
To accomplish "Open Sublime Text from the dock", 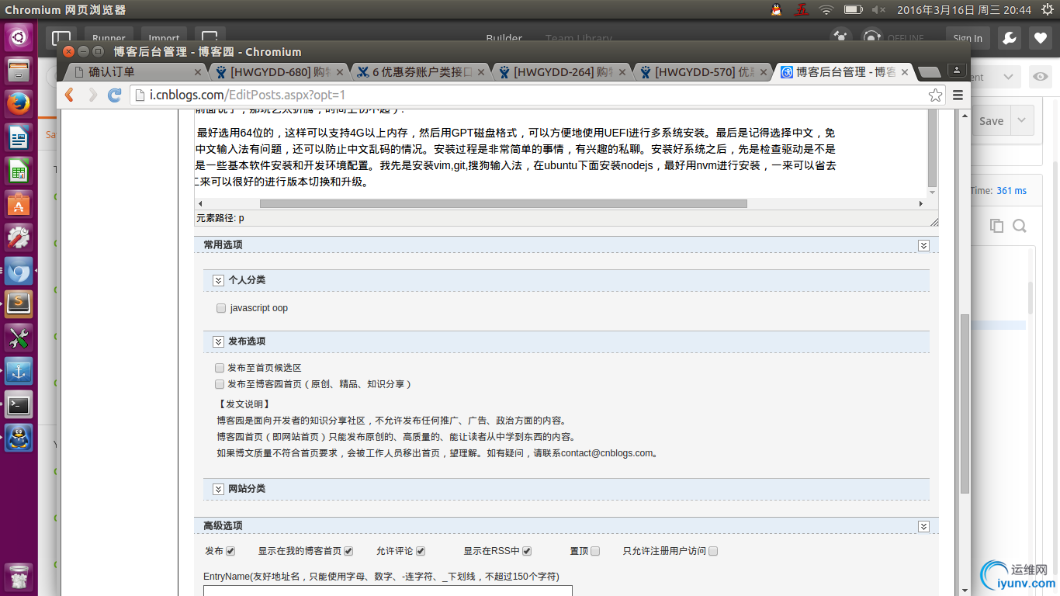I will coord(19,304).
